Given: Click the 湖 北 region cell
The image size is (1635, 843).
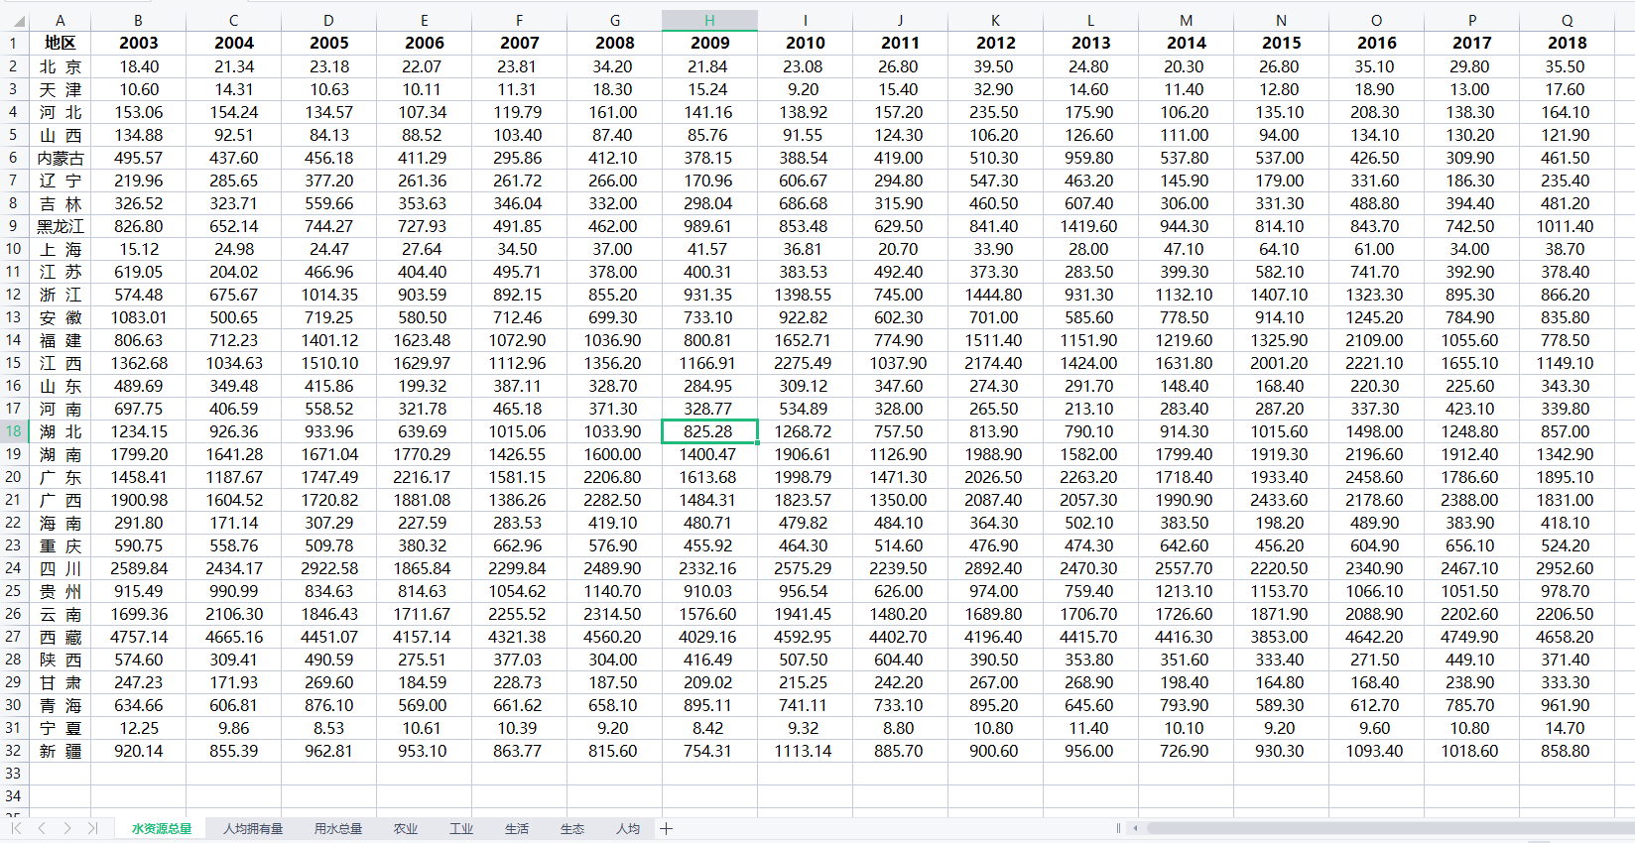Looking at the screenshot, I should 61,431.
